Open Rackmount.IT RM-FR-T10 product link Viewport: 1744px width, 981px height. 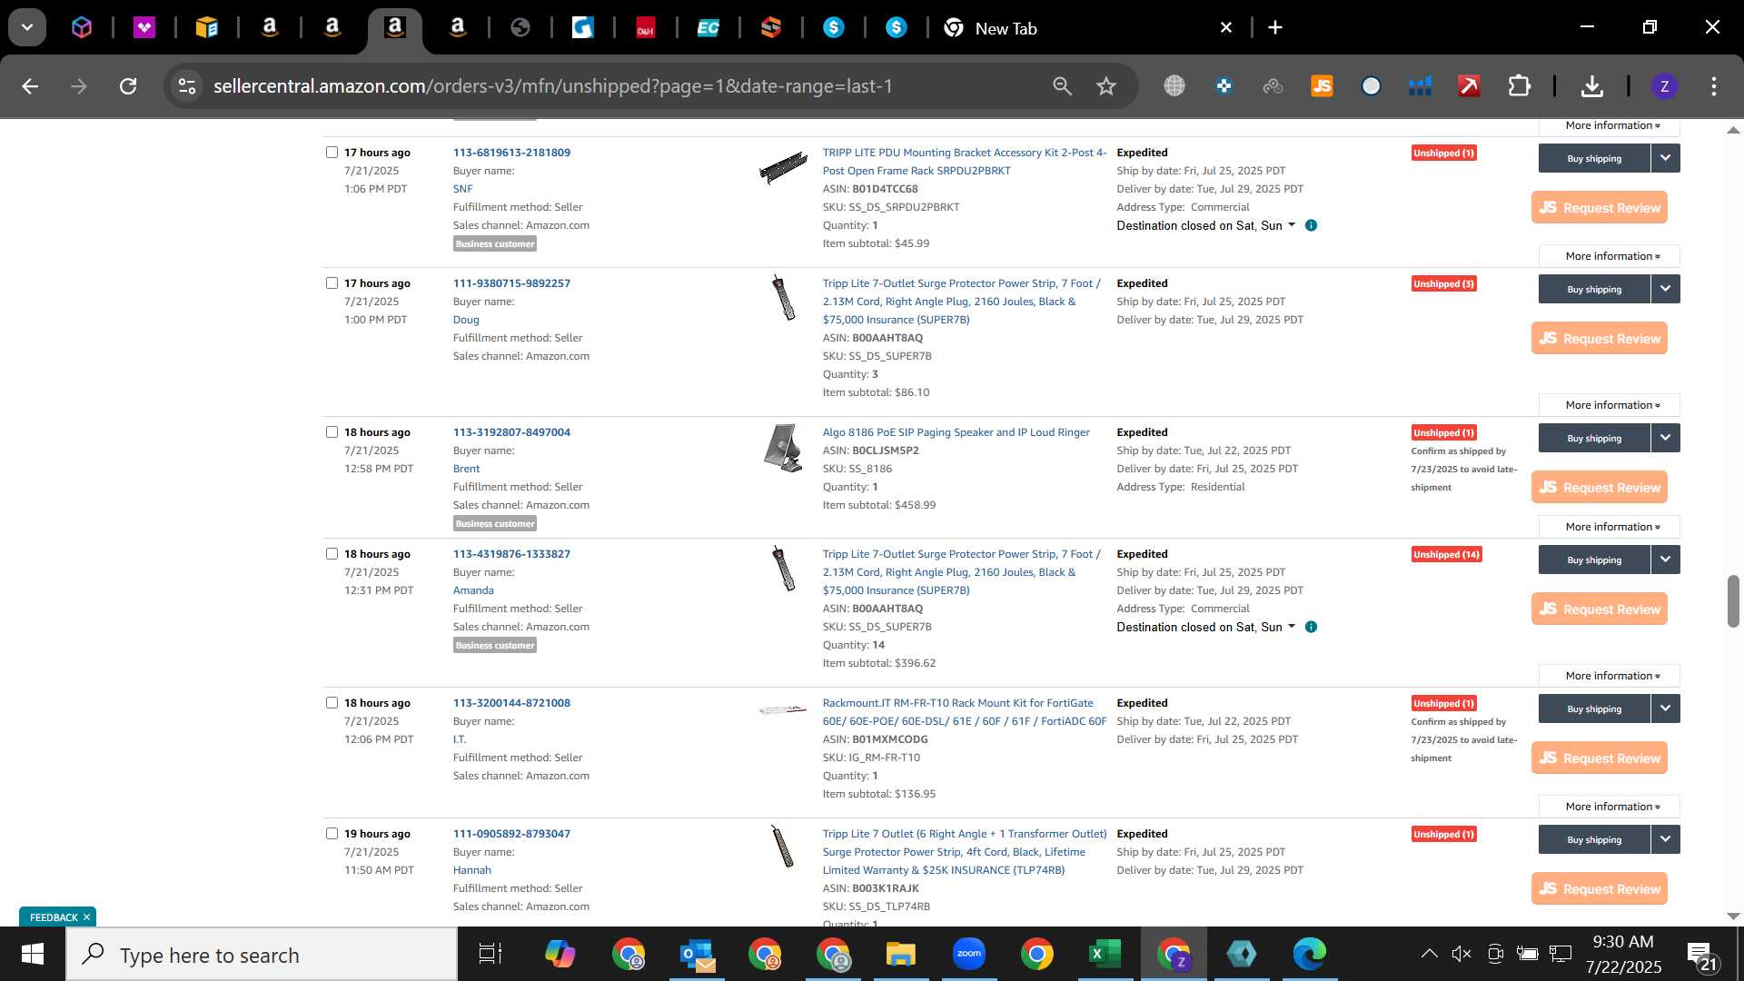(964, 712)
